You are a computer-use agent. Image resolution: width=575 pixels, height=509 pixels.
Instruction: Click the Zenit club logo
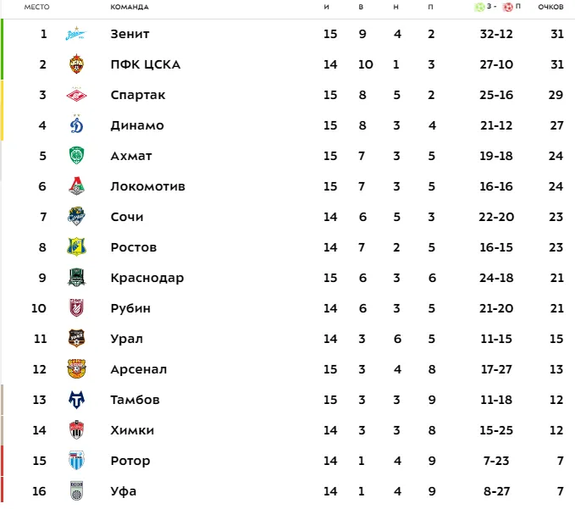[x=76, y=33]
